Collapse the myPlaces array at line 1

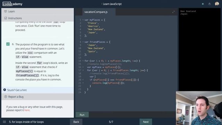tap(83, 20)
